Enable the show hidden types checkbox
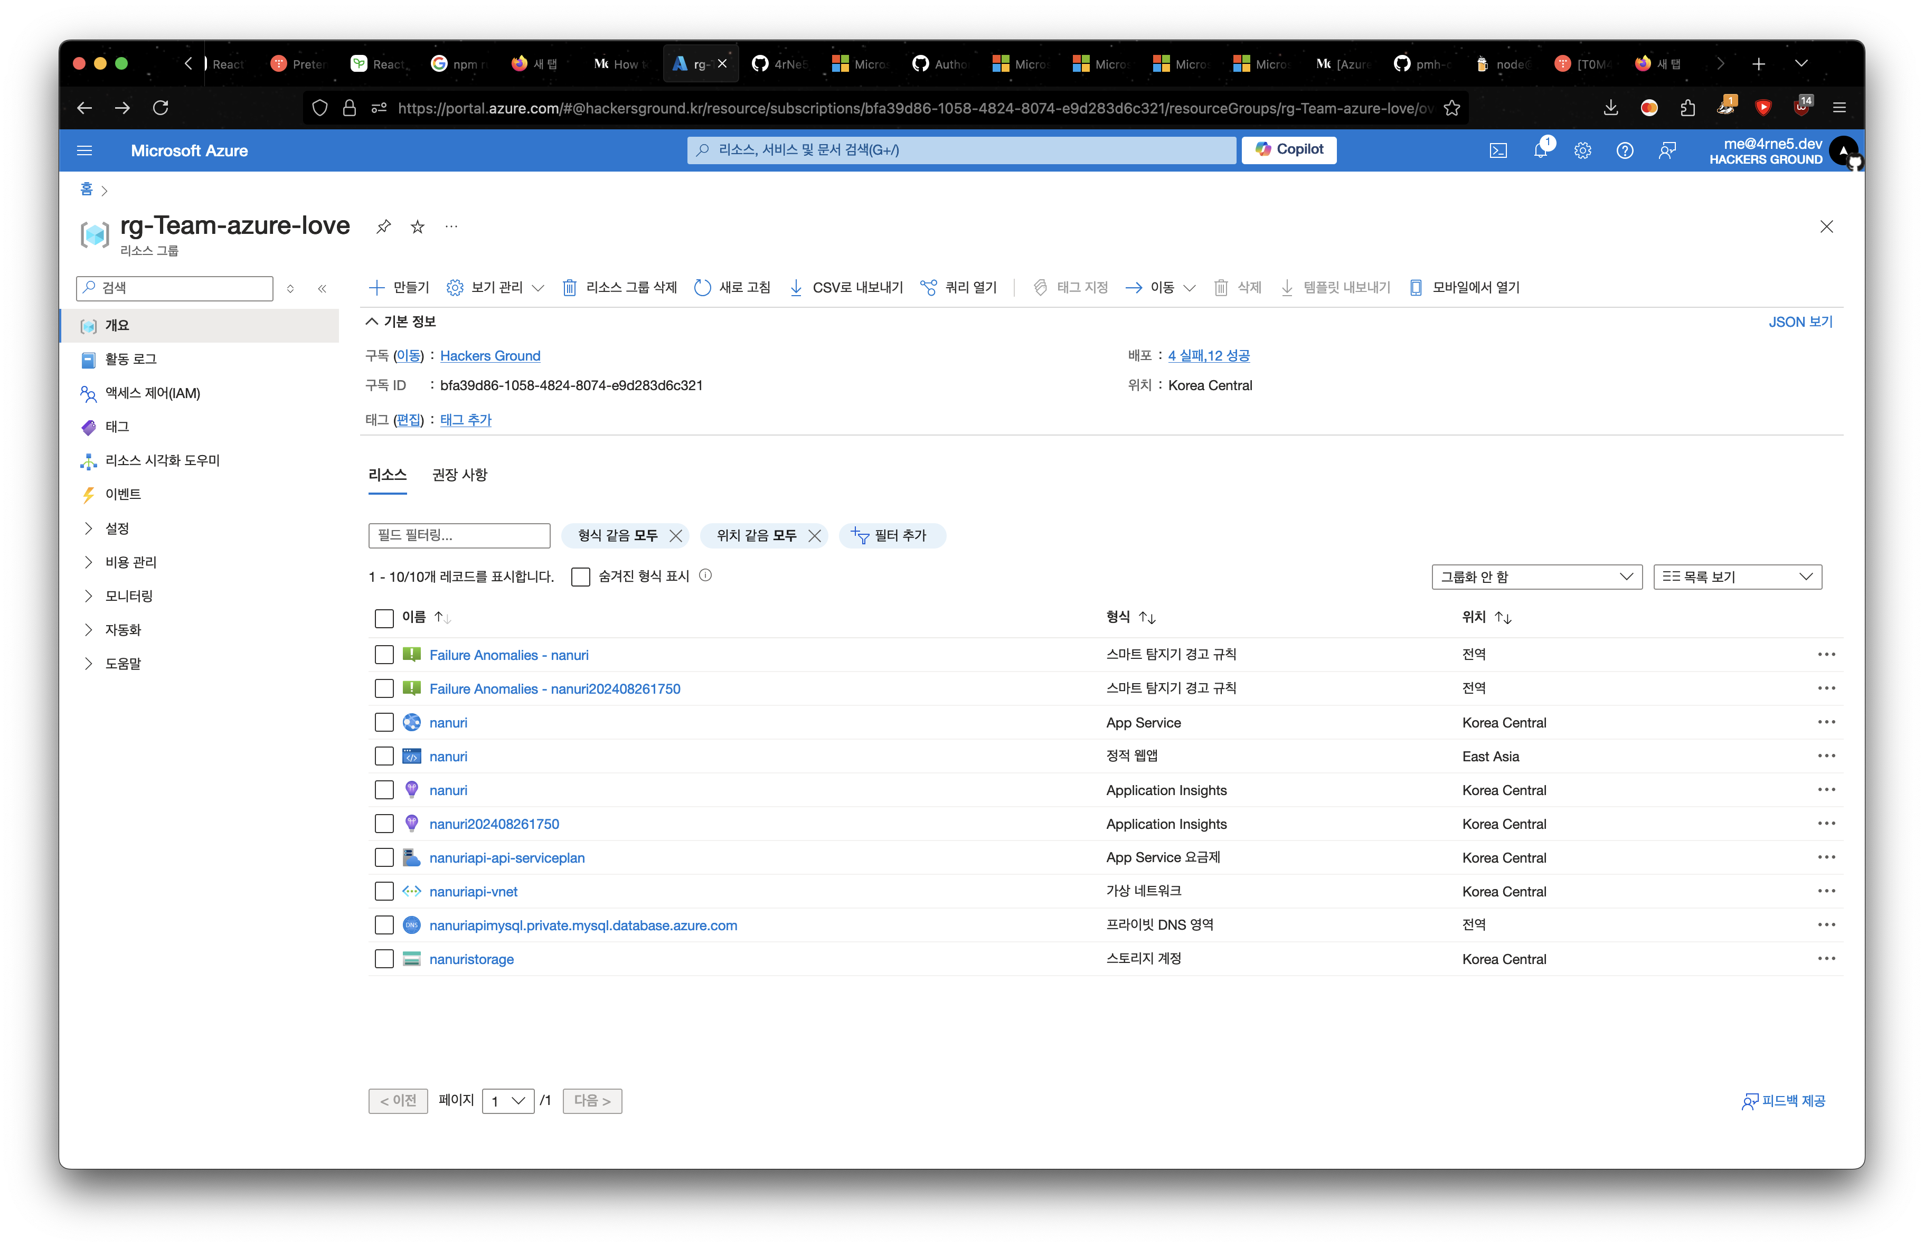1924x1247 pixels. [x=580, y=576]
